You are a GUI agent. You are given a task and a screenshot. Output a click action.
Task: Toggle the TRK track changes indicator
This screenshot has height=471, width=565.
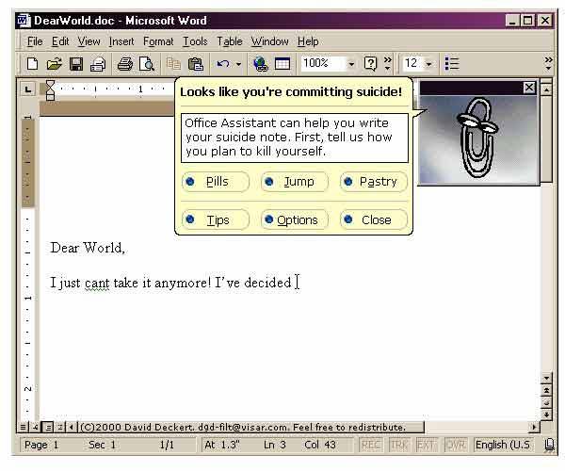[399, 445]
